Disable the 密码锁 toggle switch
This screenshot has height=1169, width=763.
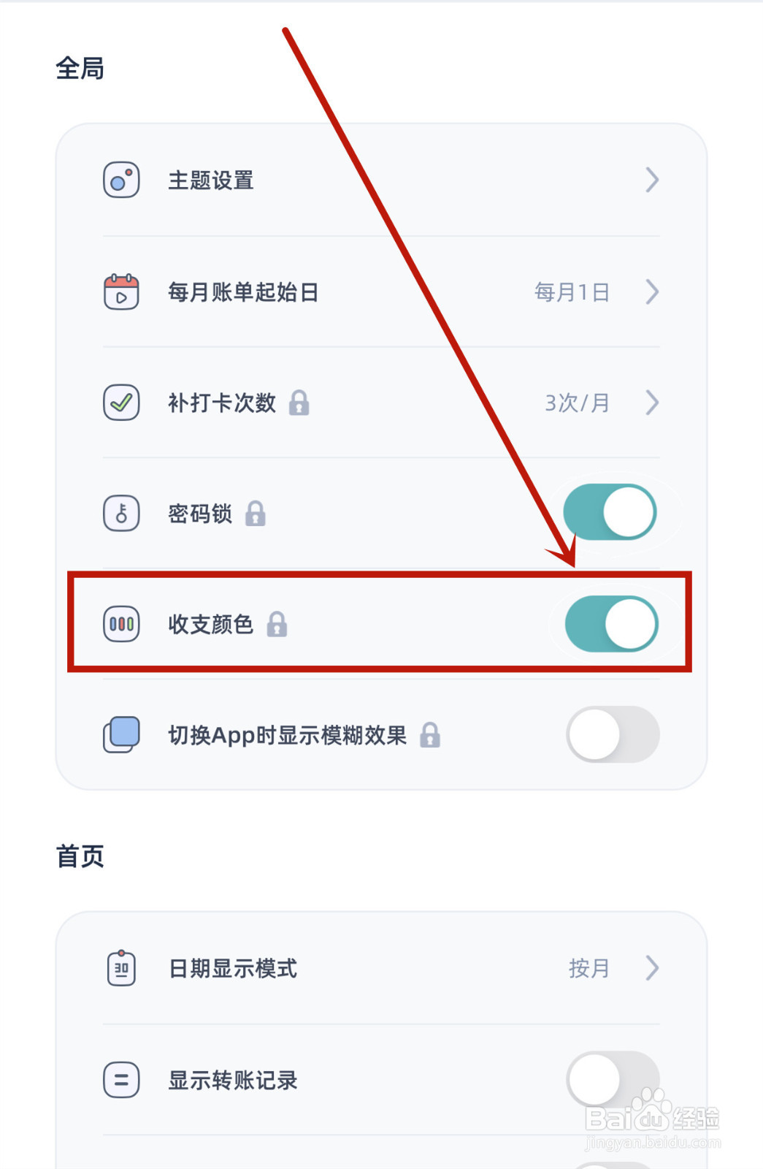610,512
